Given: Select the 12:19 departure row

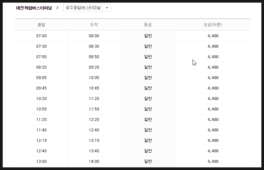Looking at the screenshot, I should tap(132, 140).
